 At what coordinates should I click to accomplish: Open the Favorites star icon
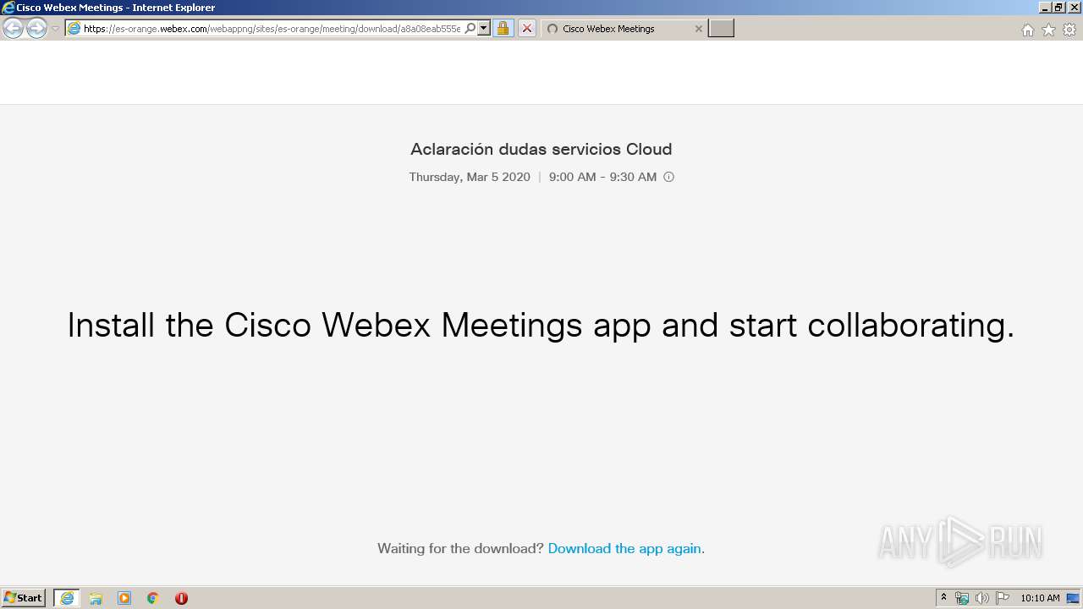point(1048,30)
